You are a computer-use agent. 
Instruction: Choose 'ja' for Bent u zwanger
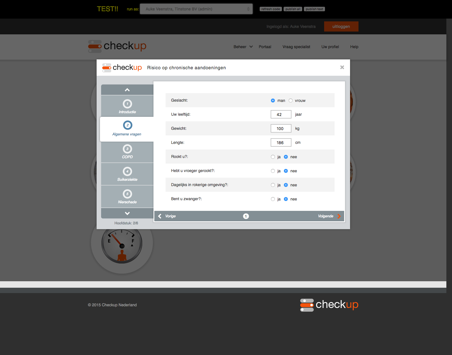pyautogui.click(x=273, y=199)
